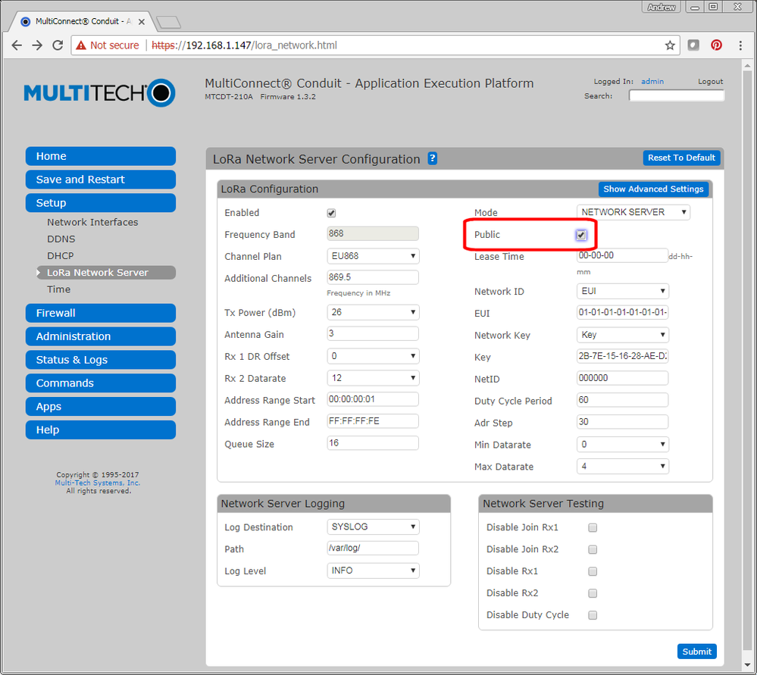Open Status & Logs menu
This screenshot has width=757, height=675.
point(101,360)
